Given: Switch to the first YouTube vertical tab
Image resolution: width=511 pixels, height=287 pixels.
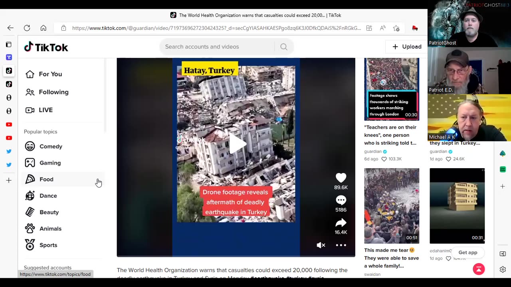Looking at the screenshot, I should point(9,124).
